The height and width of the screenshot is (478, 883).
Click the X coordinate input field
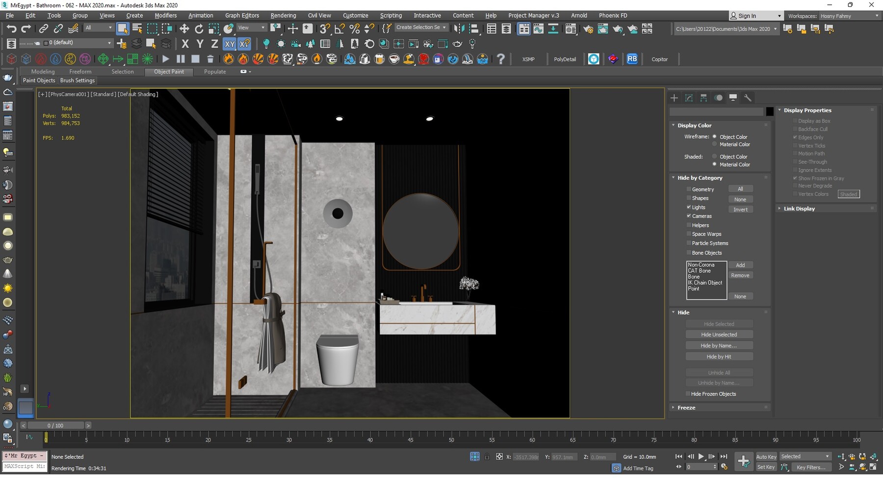525,456
